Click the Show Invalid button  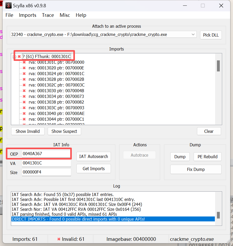(x=28, y=131)
